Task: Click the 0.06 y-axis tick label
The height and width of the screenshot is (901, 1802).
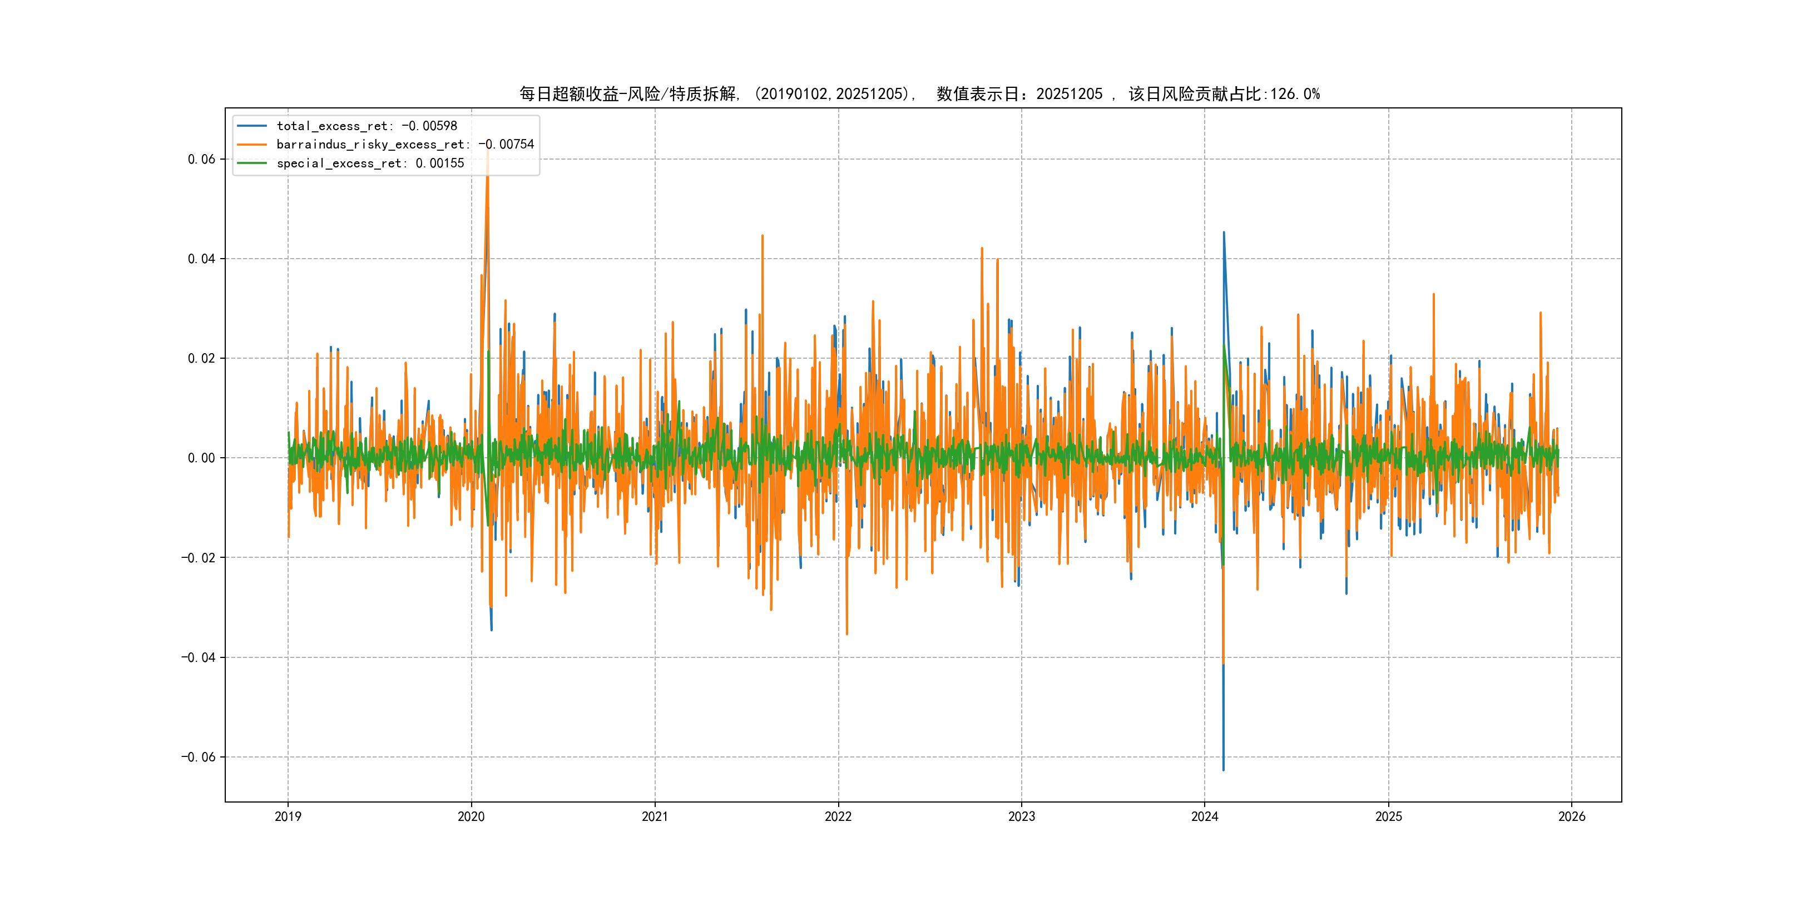Action: coord(201,160)
